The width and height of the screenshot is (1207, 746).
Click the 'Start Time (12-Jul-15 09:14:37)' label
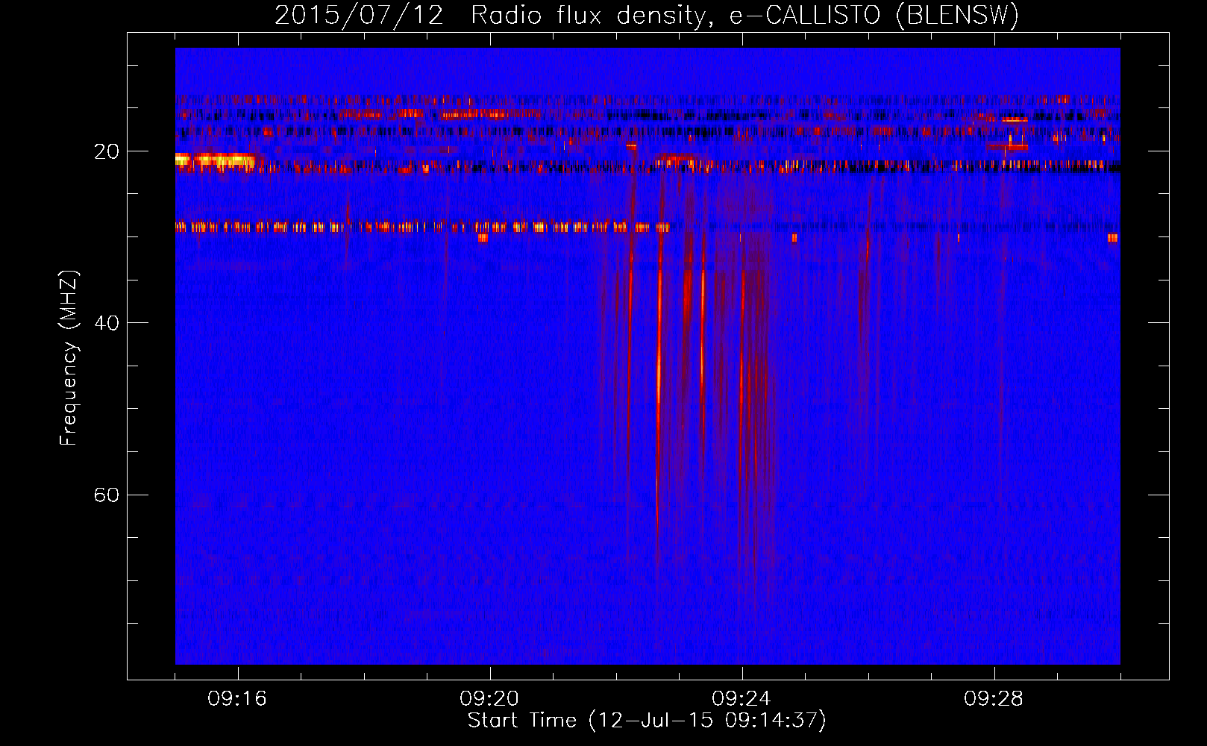tap(647, 721)
